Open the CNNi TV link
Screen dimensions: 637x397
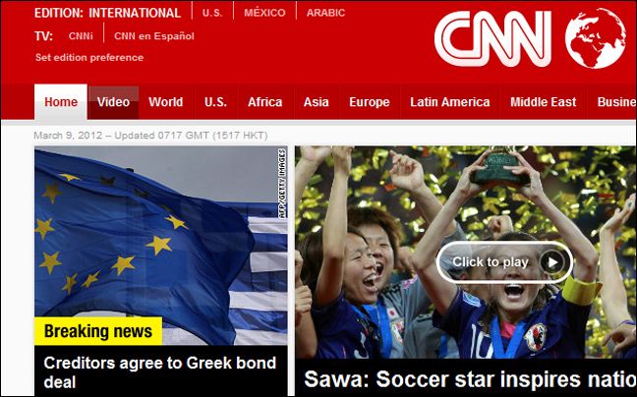point(81,36)
